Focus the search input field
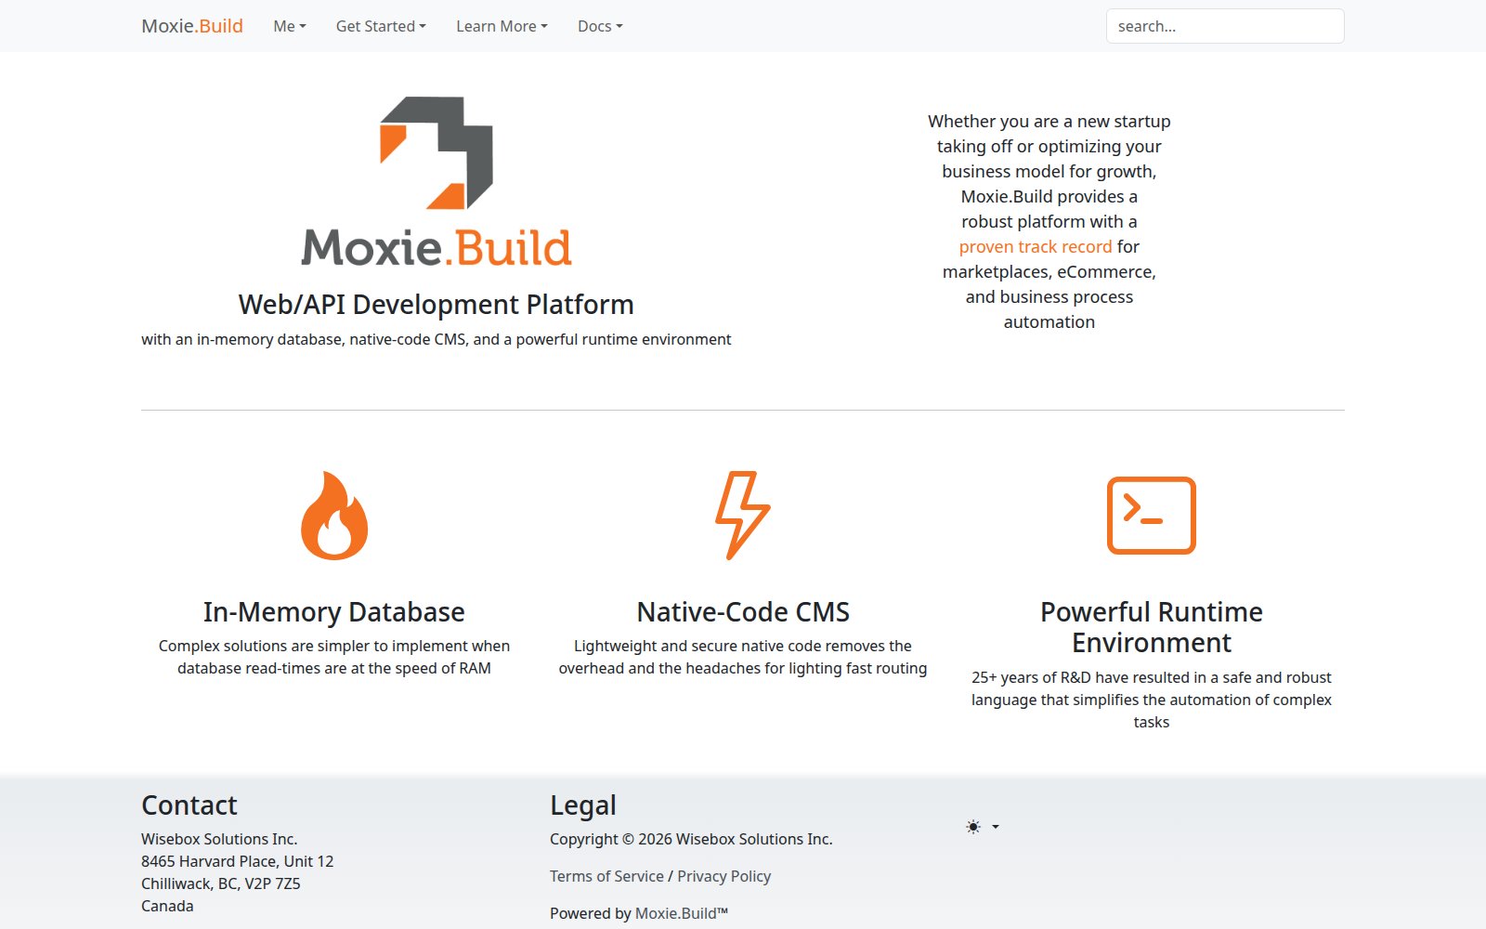Screen dimensions: 1486x929 [1225, 26]
